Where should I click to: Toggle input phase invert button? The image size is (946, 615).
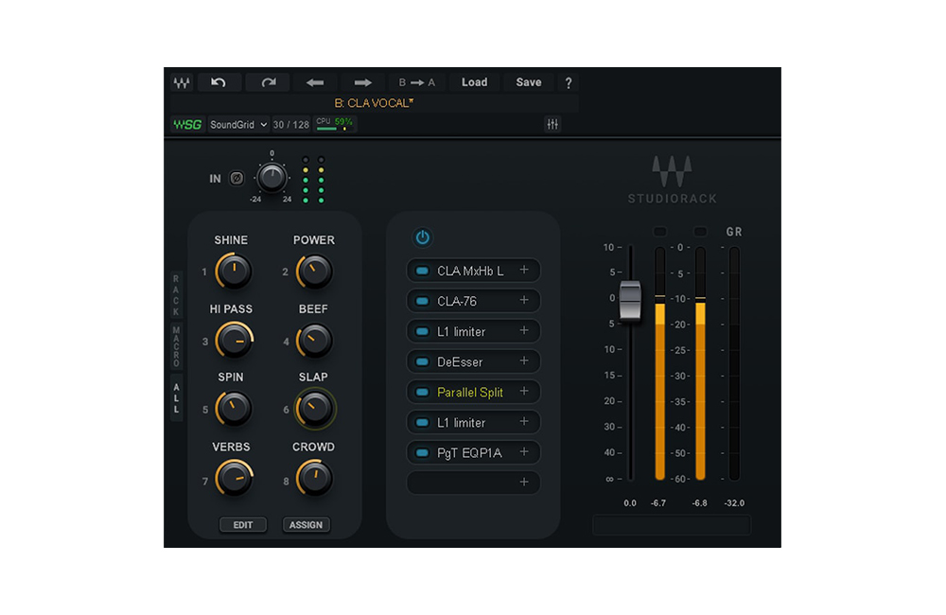[x=236, y=178]
